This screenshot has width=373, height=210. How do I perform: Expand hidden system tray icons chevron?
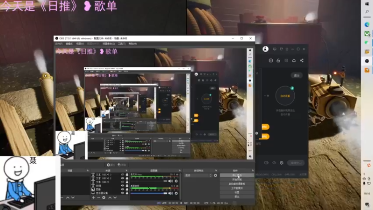click(364, 174)
